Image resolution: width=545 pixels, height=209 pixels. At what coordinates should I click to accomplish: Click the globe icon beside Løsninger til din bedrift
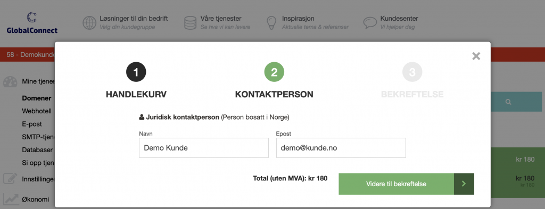coord(89,23)
